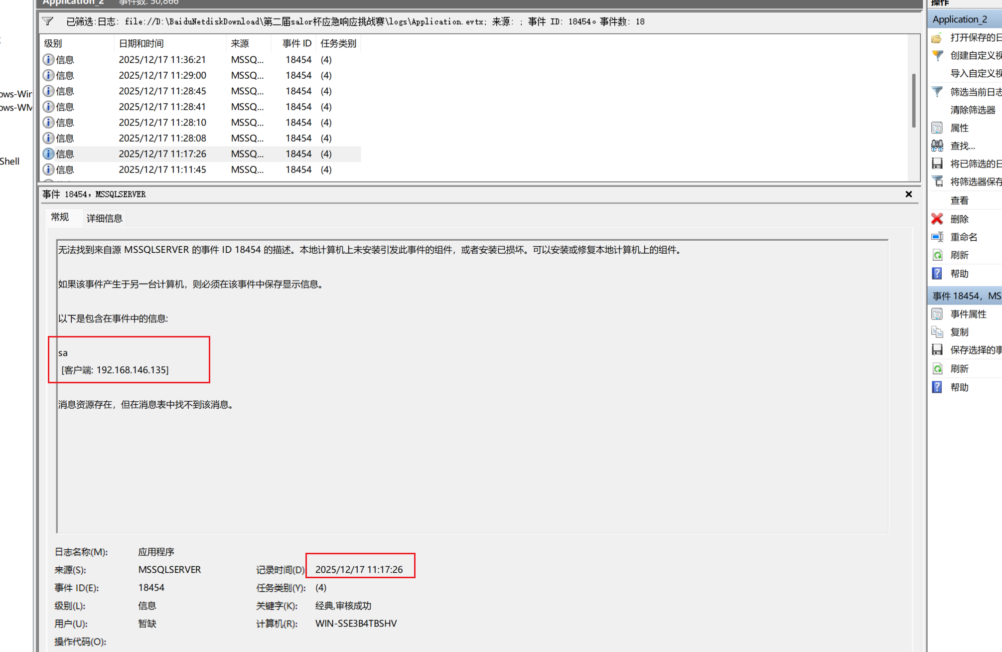Click the Create Custom View funnel icon

(937, 55)
